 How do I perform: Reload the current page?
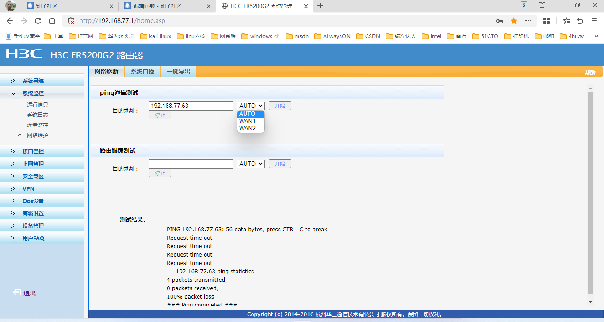click(x=38, y=21)
